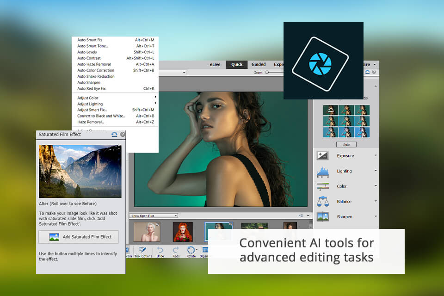The width and height of the screenshot is (444, 296).
Task: Click Redo in the bottom taskbar
Action: coord(176,252)
